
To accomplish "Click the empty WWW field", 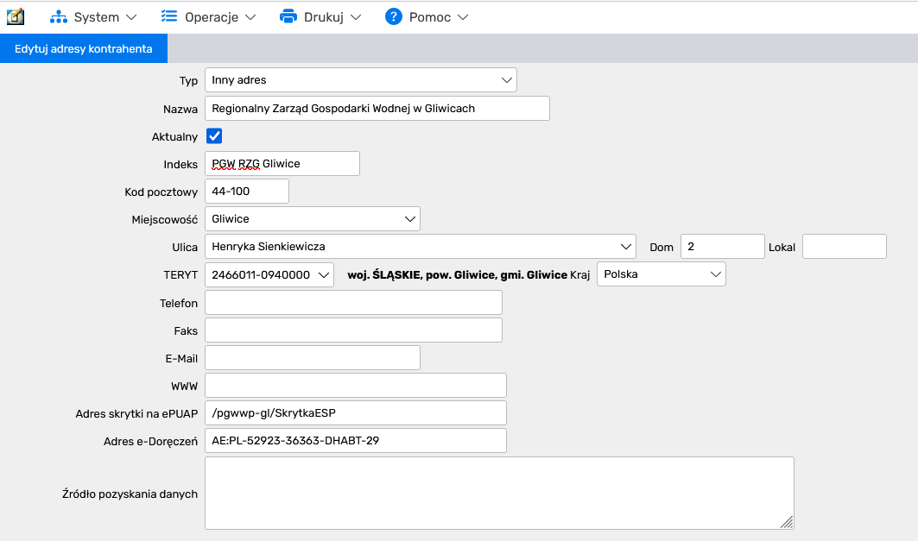I will pyautogui.click(x=356, y=386).
